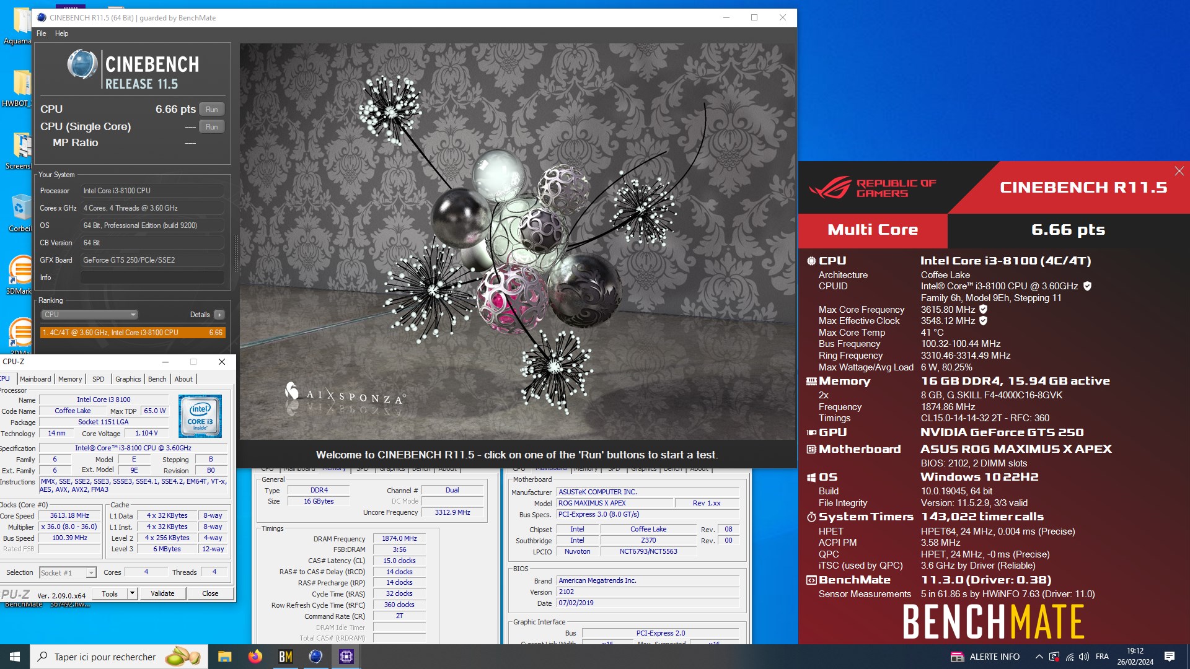The width and height of the screenshot is (1190, 669).
Task: Open volume control in system tray
Action: [1084, 657]
